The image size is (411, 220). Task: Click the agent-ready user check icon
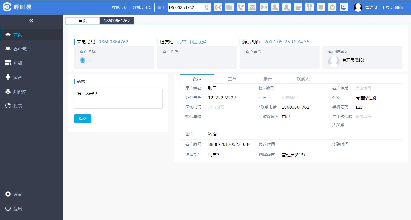tap(275, 7)
